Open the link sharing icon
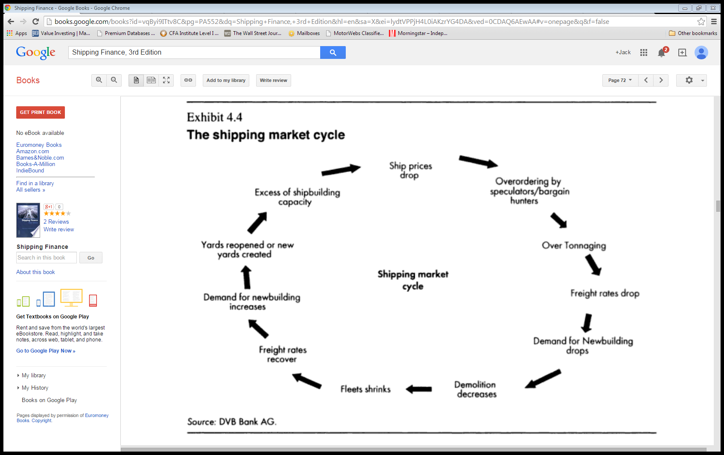The height and width of the screenshot is (455, 724). [188, 80]
